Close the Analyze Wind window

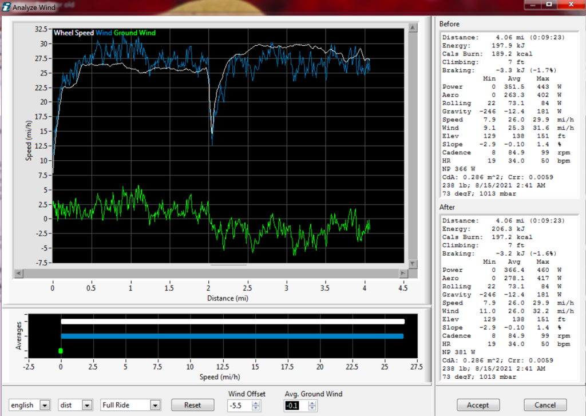571,5
